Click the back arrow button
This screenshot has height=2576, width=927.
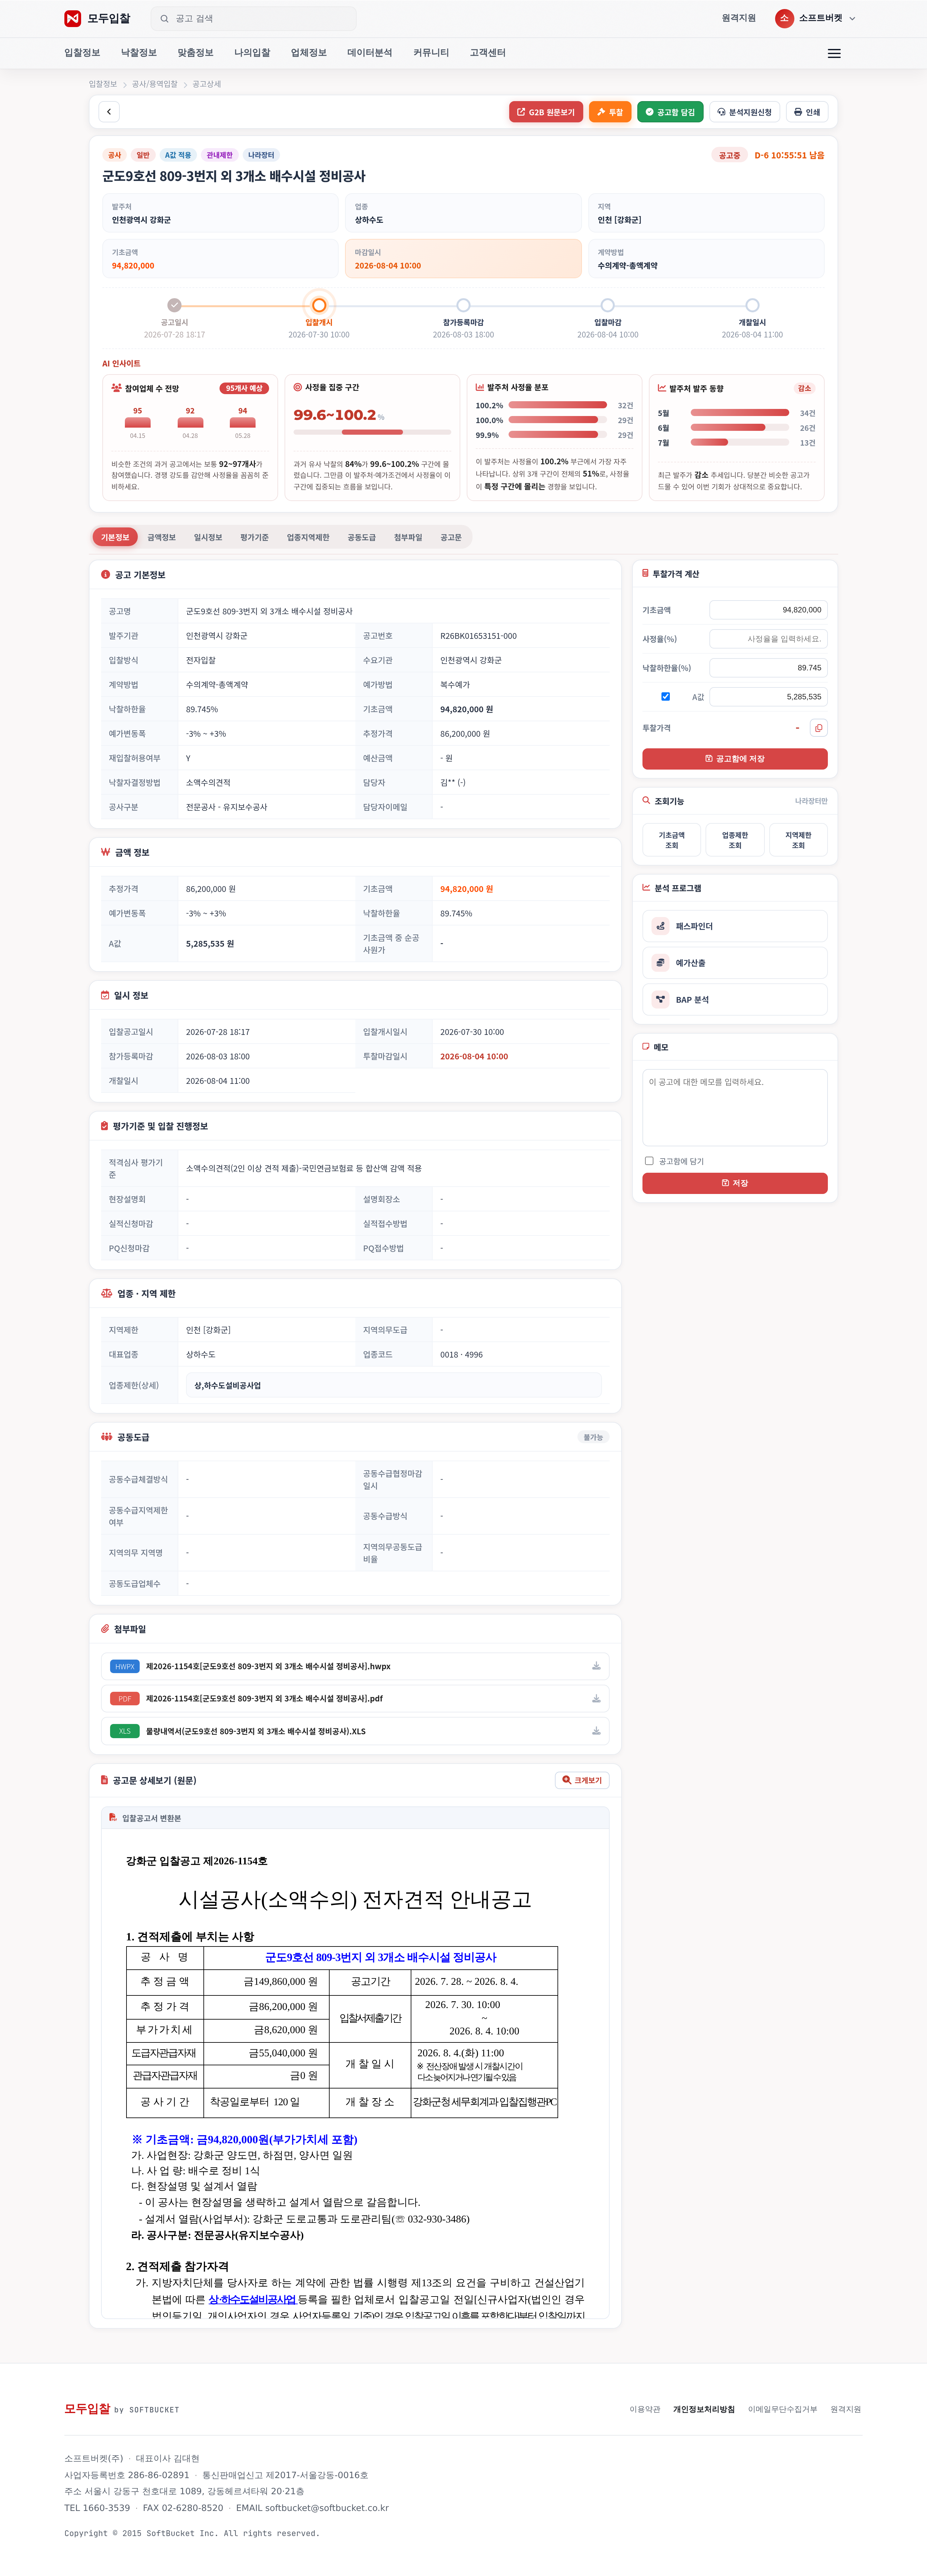pos(109,112)
